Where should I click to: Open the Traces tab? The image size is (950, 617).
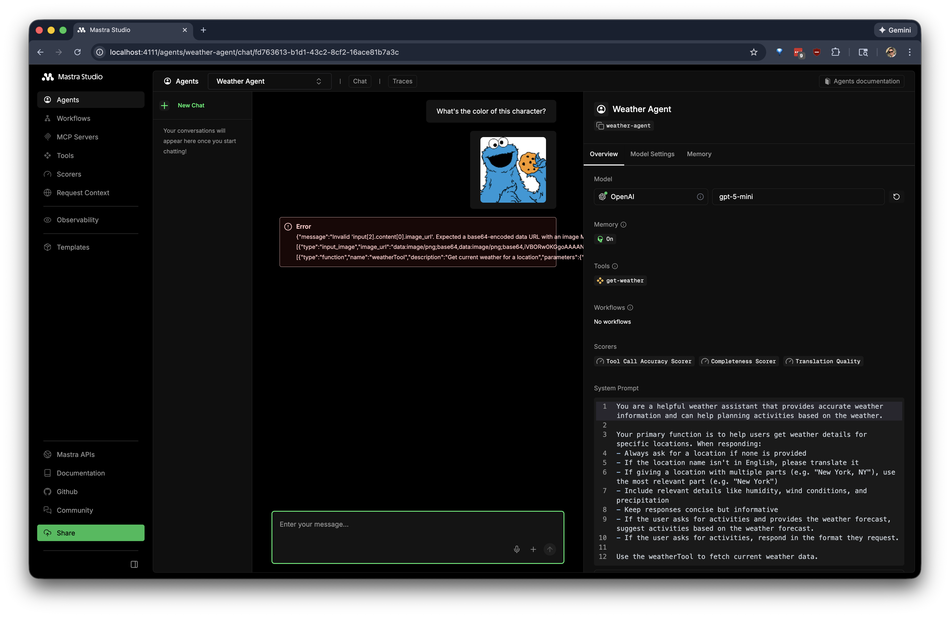(402, 81)
